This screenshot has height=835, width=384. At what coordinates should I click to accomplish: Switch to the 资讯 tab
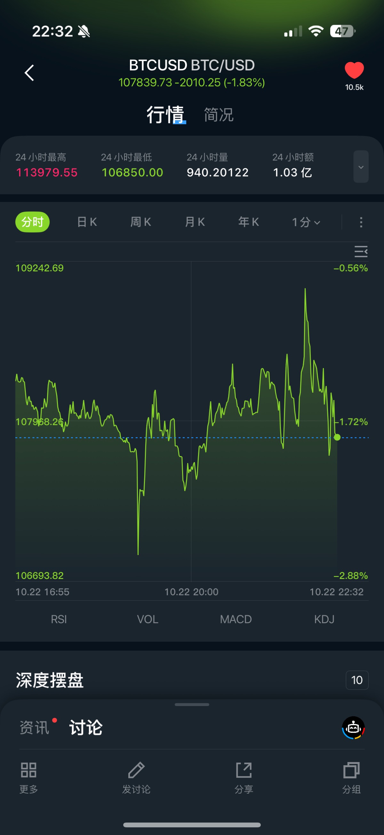[x=34, y=728]
